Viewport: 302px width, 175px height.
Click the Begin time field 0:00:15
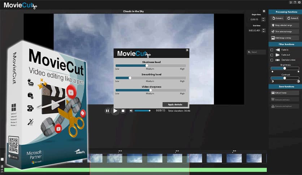click(254, 20)
